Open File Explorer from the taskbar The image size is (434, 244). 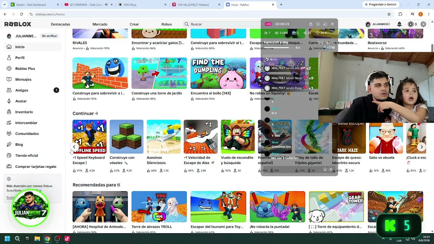pyautogui.click(x=37, y=239)
